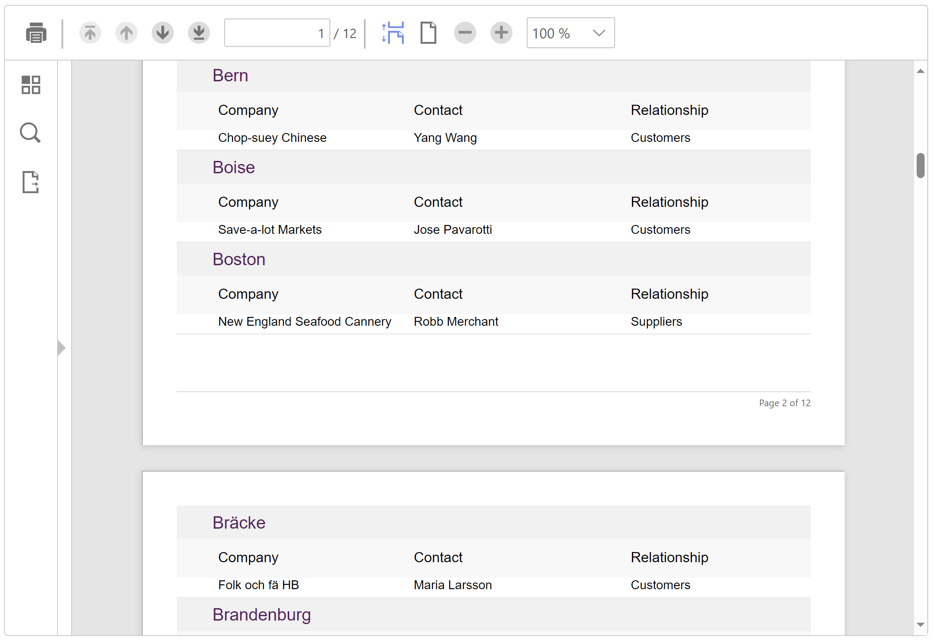Switch to single page view
The image size is (933, 640).
tap(428, 33)
